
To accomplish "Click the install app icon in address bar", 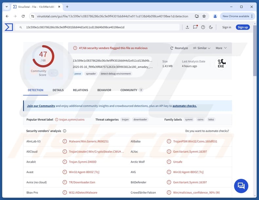I will pos(197,16).
